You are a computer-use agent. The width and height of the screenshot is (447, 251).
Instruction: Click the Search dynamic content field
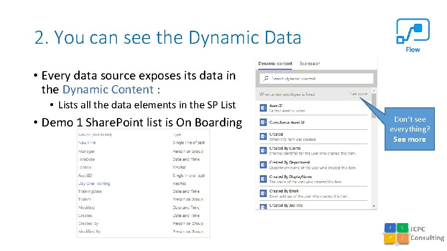coord(319,79)
